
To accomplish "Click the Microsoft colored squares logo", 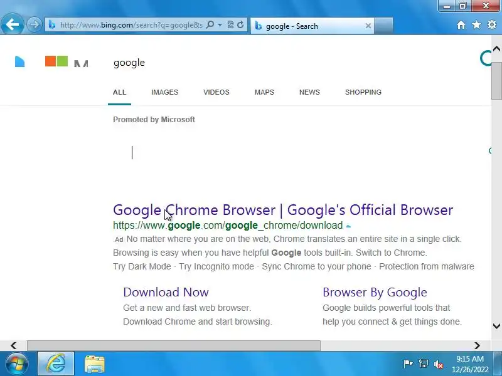I will 56,61.
